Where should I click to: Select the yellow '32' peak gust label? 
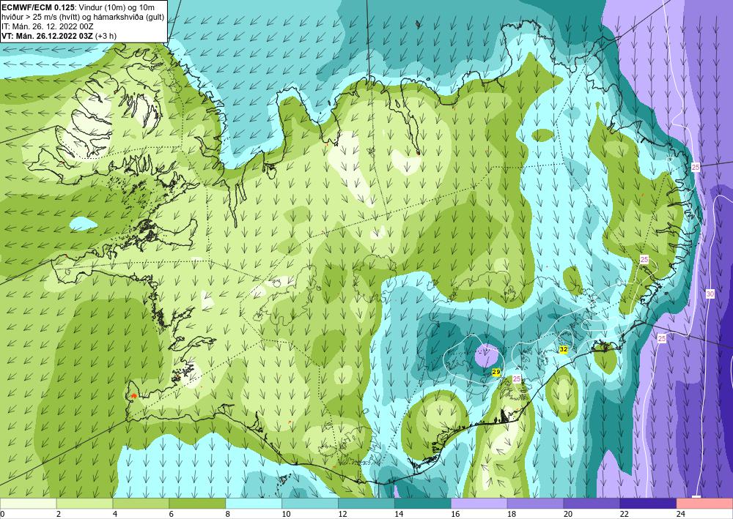pyautogui.click(x=563, y=349)
